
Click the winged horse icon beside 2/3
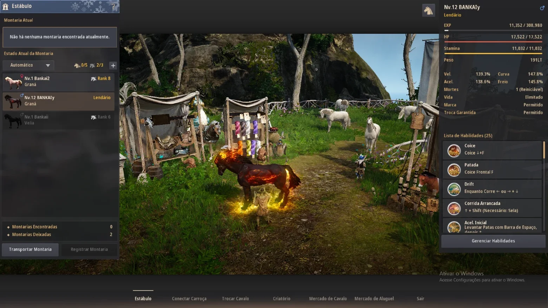tap(92, 65)
